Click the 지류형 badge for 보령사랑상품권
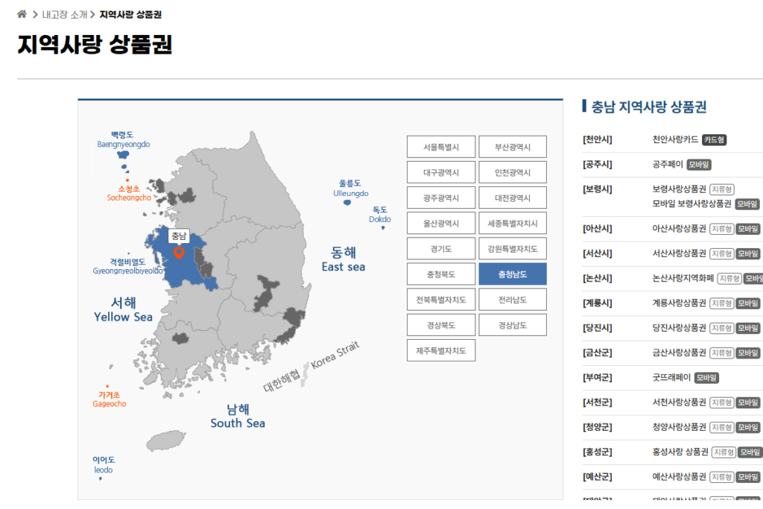 [721, 189]
